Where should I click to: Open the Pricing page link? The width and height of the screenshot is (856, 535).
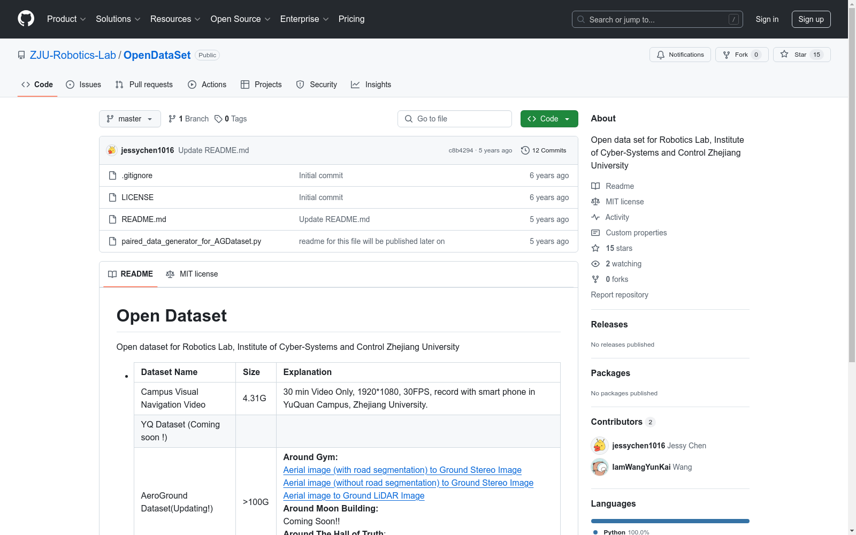coord(351,19)
